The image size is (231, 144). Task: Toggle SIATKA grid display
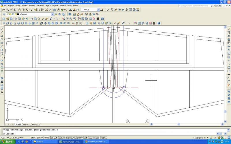(x=40, y=138)
